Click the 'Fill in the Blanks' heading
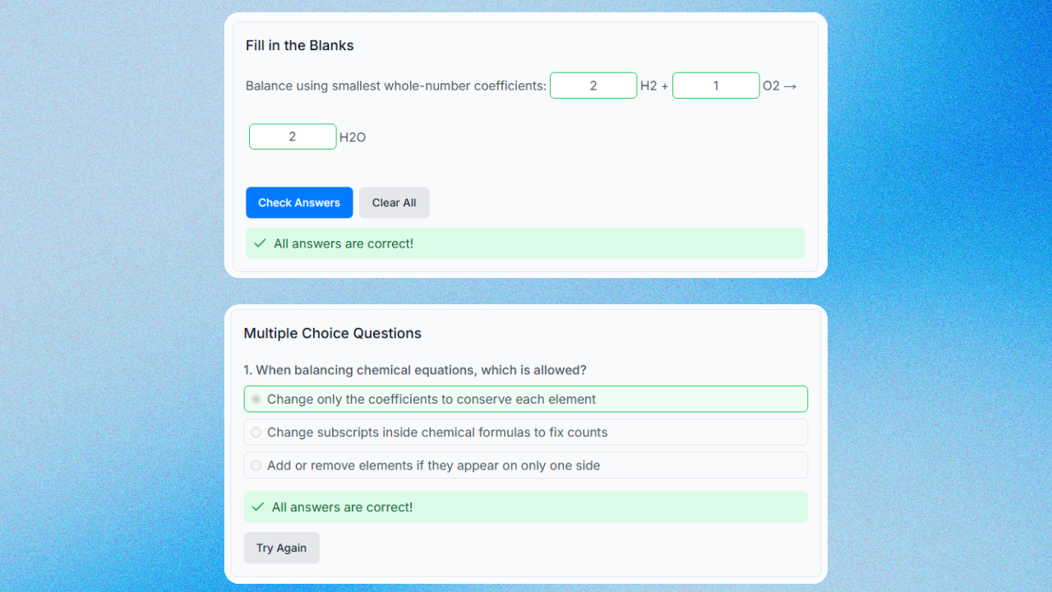Screen dimensions: 1052x592 point(300,46)
